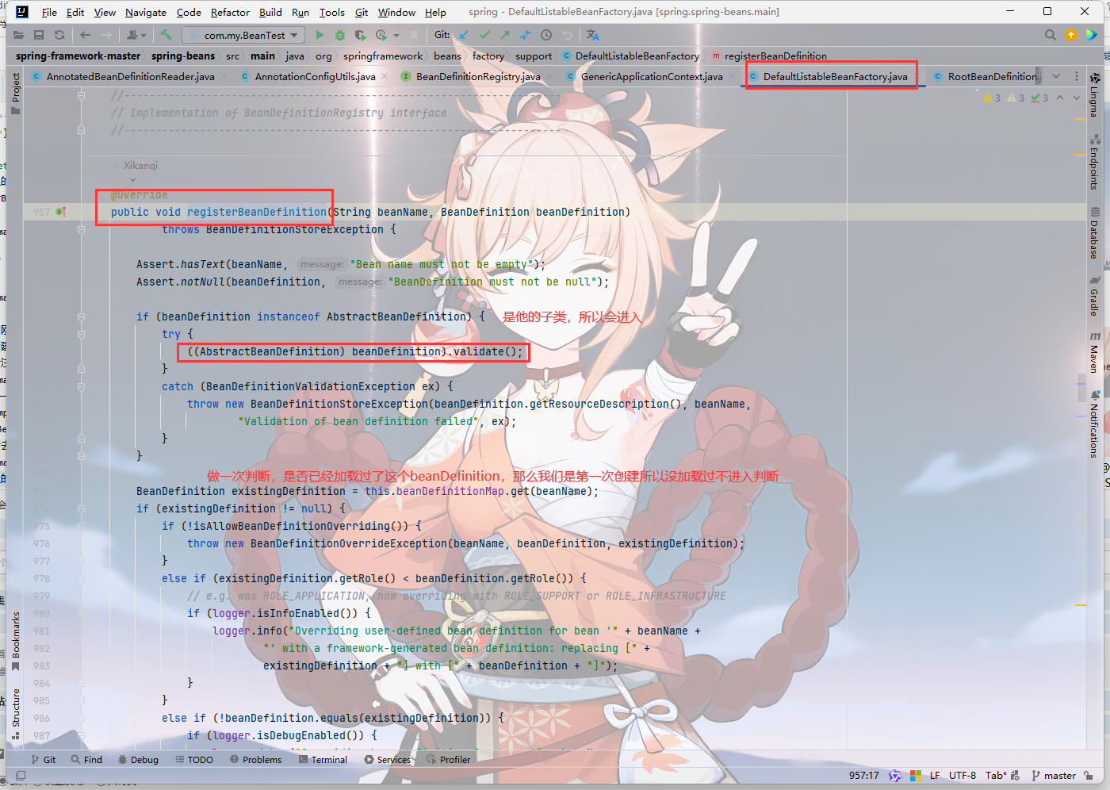Click the Git rollback icon

567,35
